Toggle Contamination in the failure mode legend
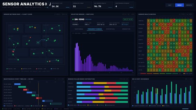Screen dimensions: 196x110 (x=110, y=105)
